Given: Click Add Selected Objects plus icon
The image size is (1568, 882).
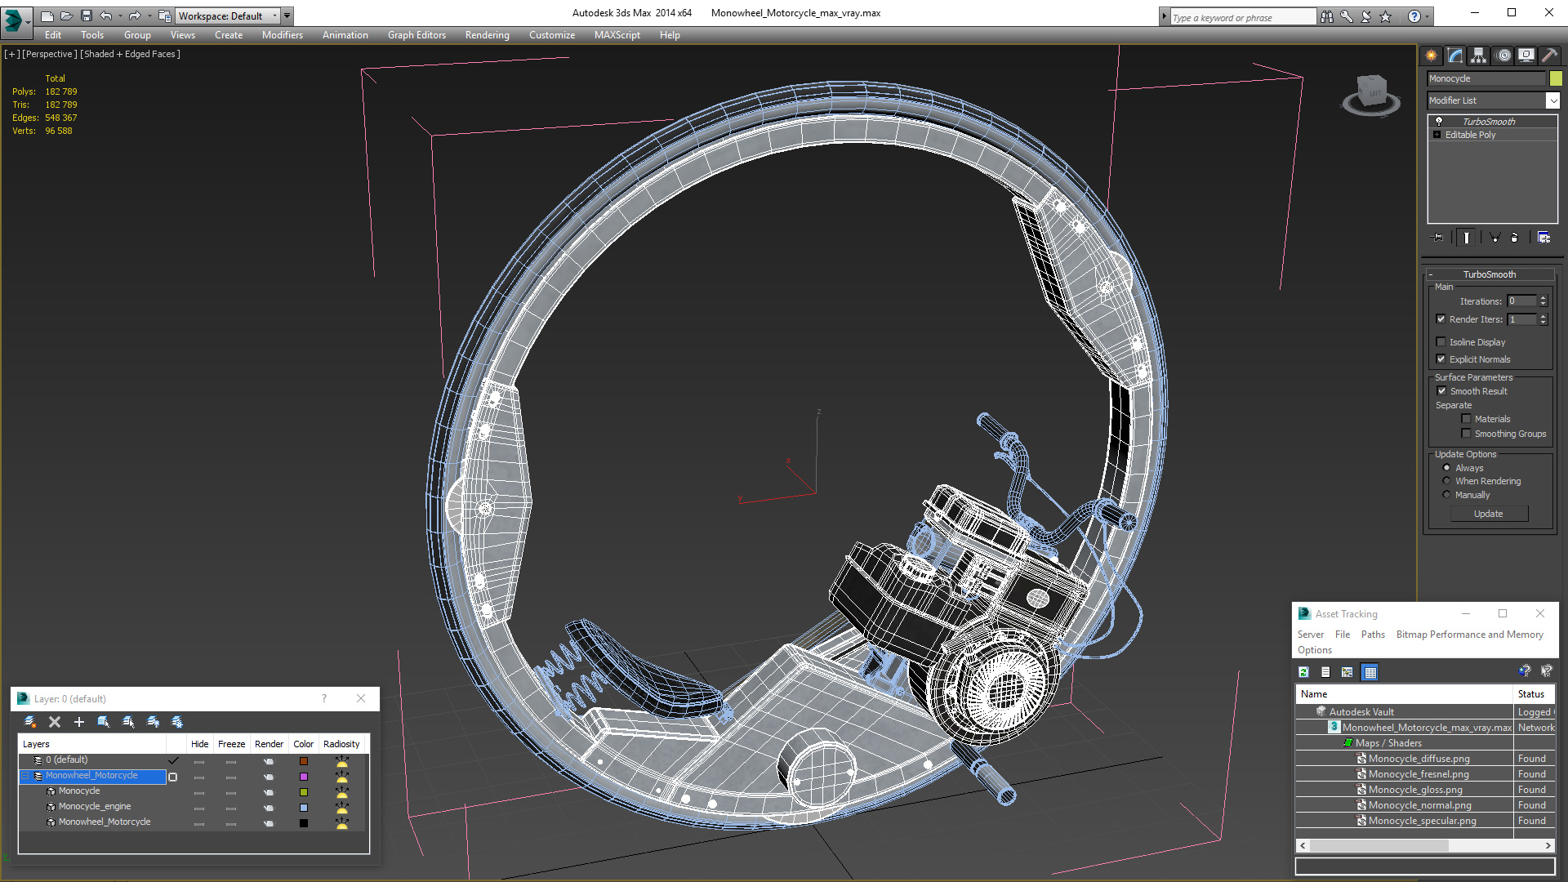Looking at the screenshot, I should [79, 722].
